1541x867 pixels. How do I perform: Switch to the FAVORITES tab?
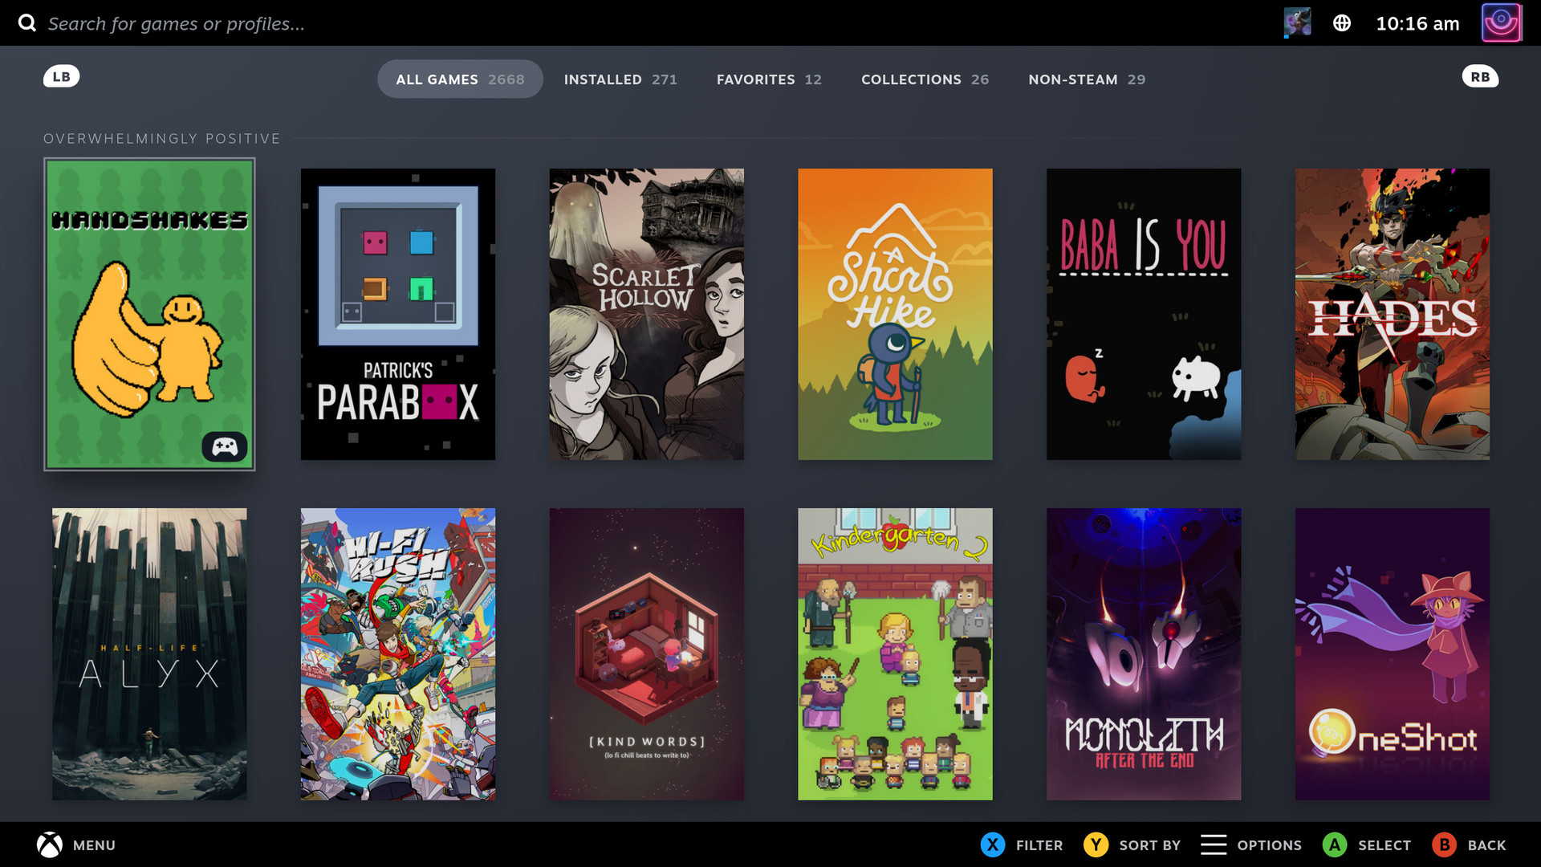768,79
